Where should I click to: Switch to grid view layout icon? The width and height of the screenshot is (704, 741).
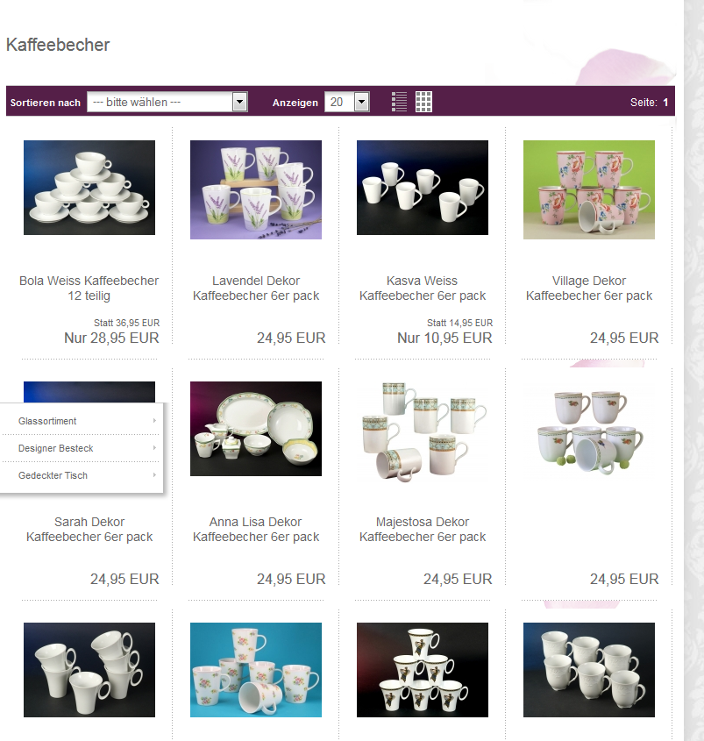pos(423,102)
